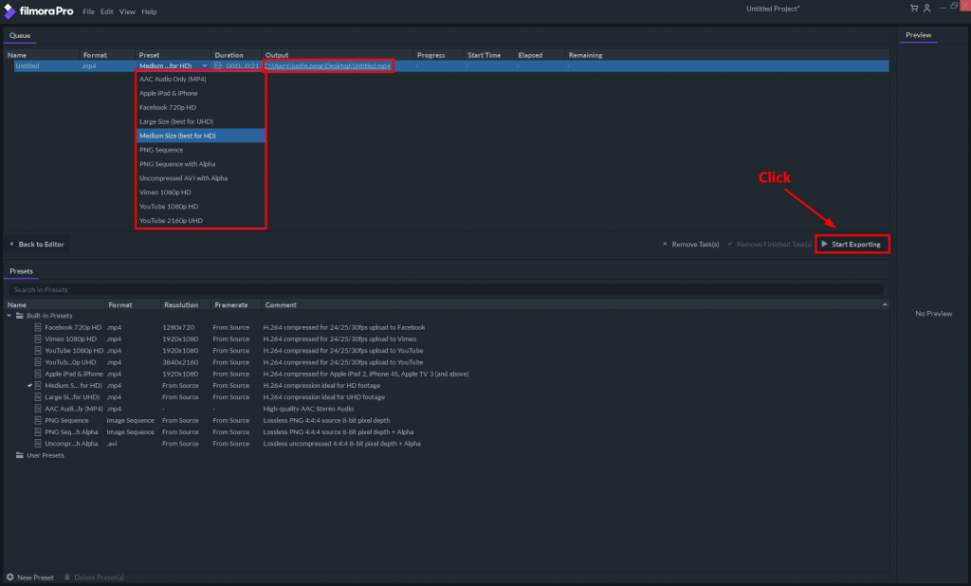Click the trash icon for Delete Preset(s)
The height and width of the screenshot is (586, 971).
click(67, 577)
